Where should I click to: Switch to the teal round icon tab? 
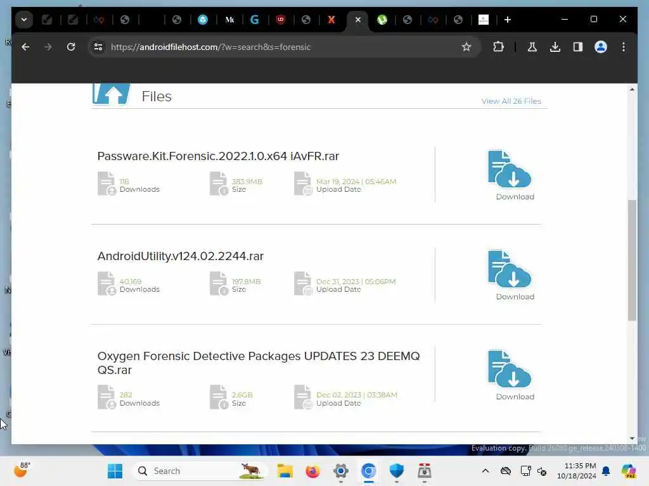[x=203, y=20]
